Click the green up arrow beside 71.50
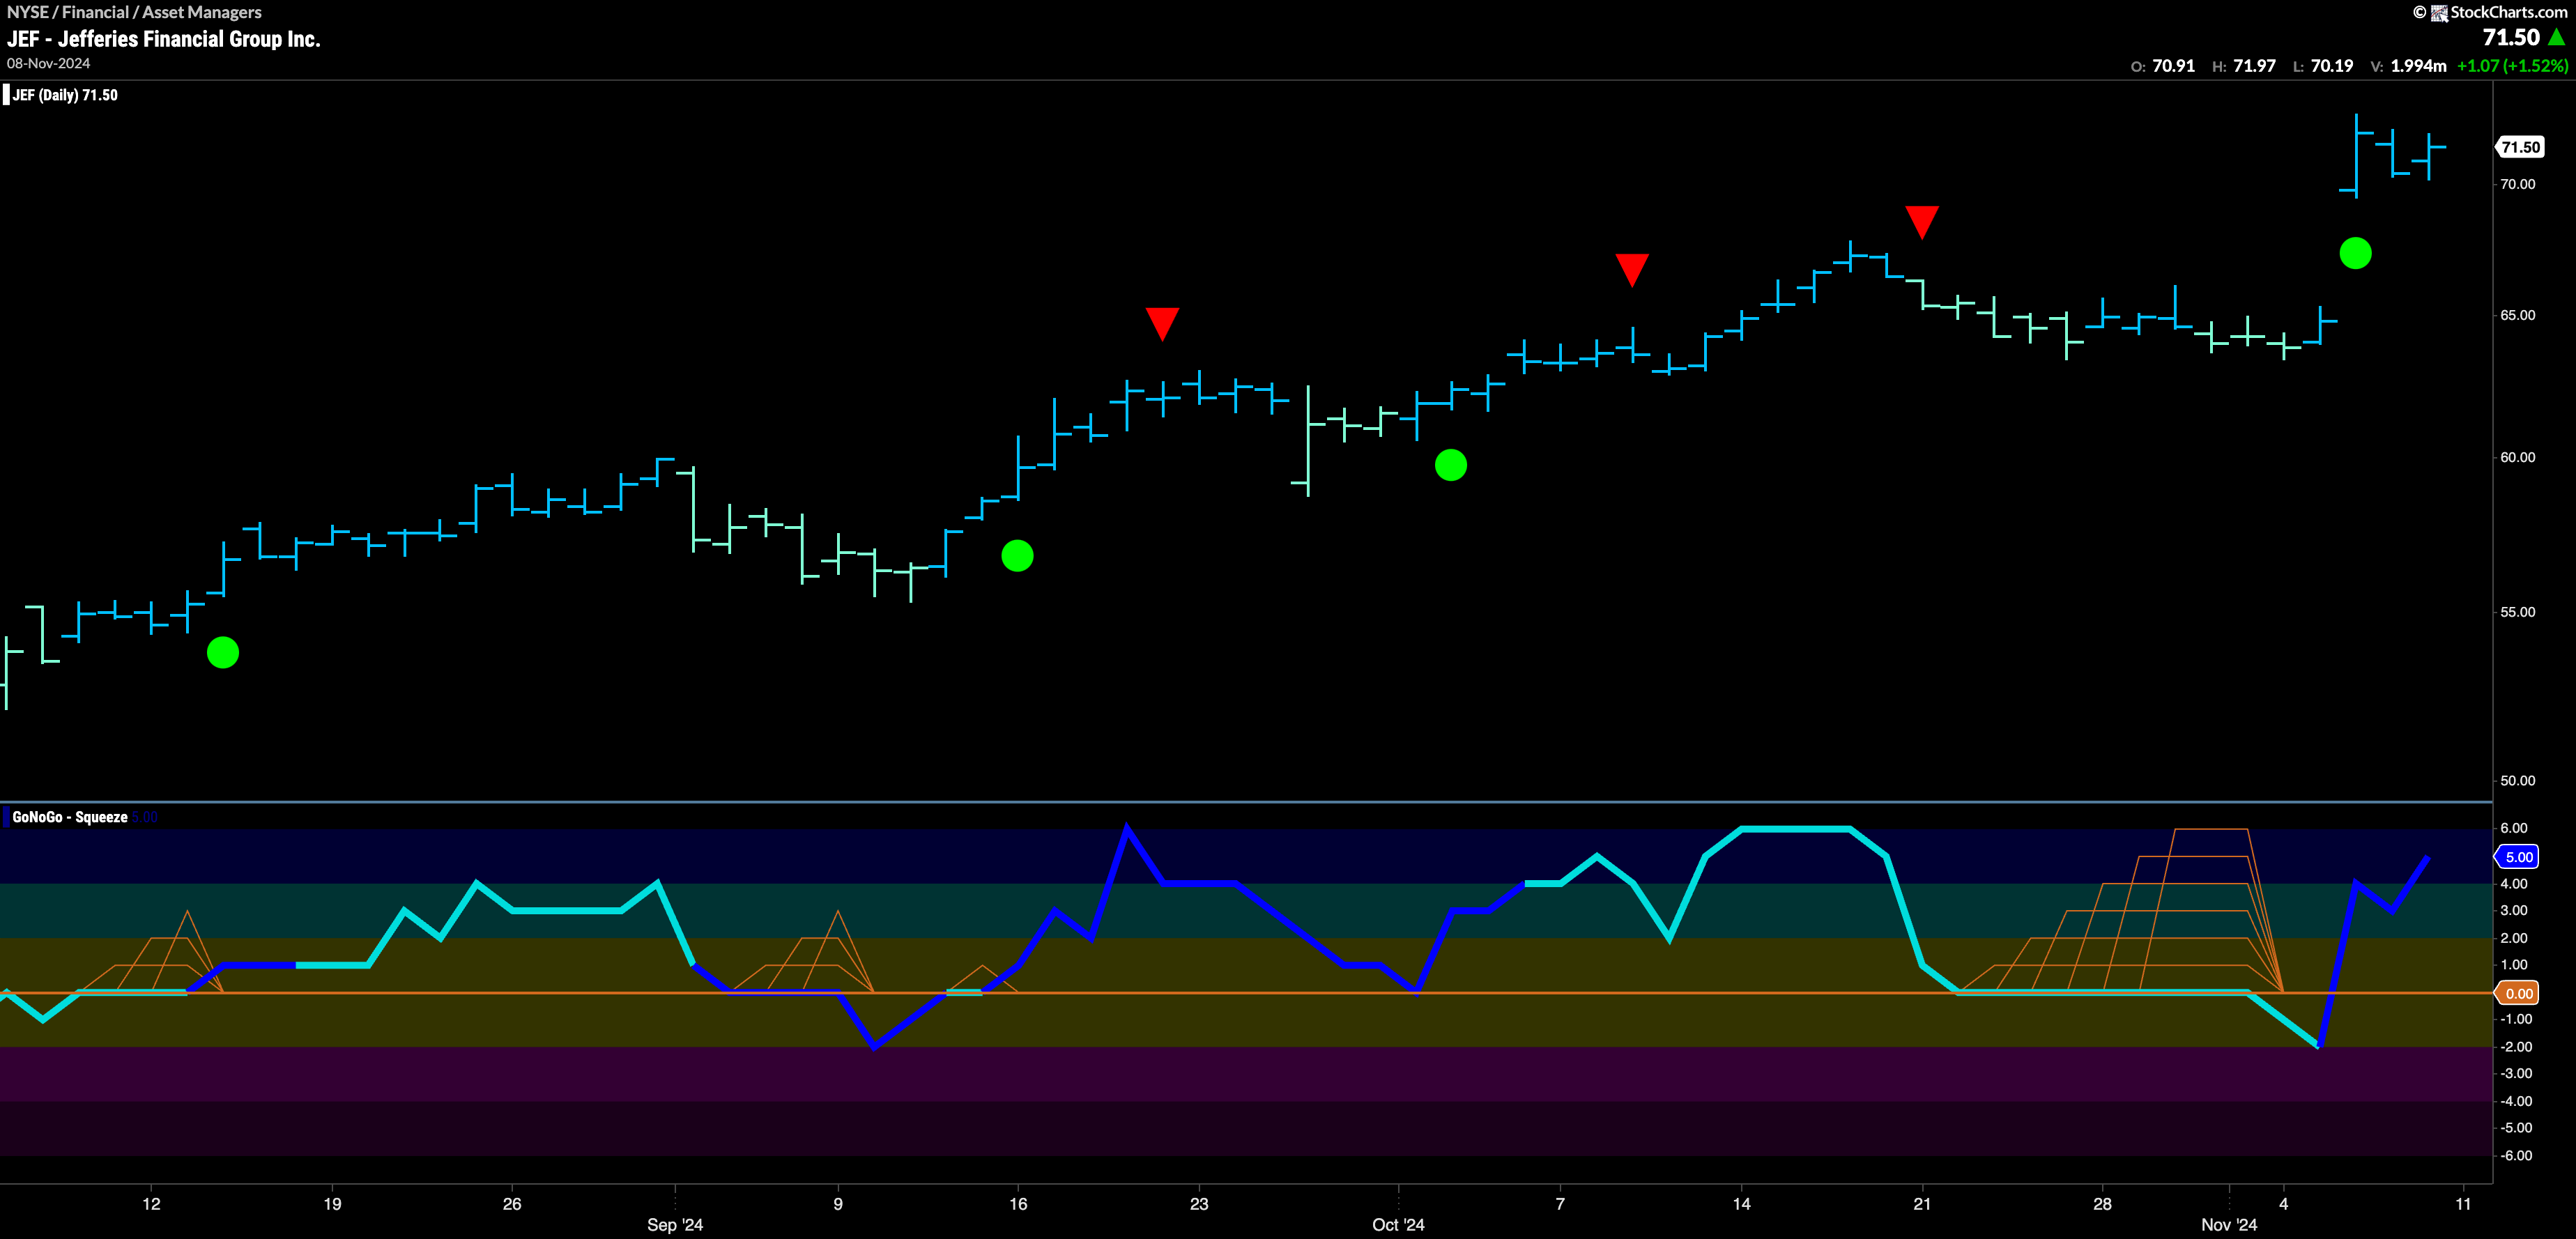Viewport: 2576px width, 1239px height. pos(2557,37)
